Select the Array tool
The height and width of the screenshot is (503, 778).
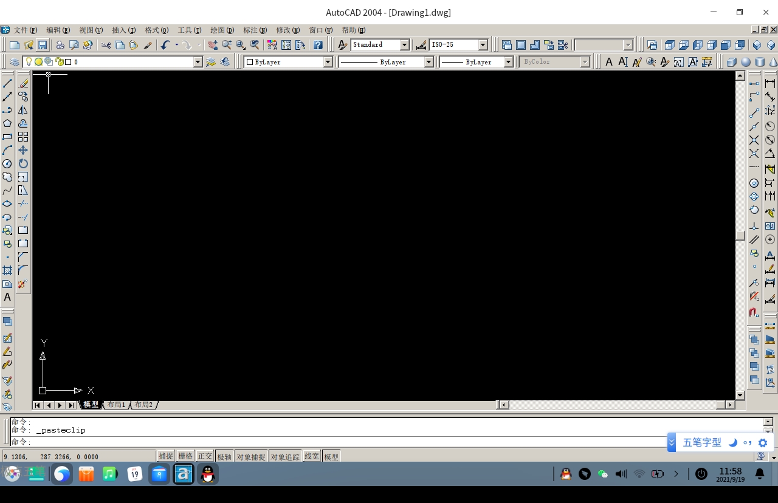click(23, 137)
